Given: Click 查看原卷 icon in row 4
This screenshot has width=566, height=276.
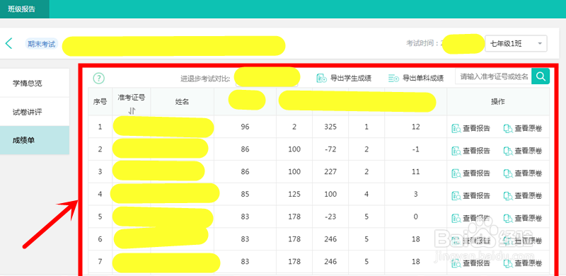Looking at the screenshot, I should 508,196.
